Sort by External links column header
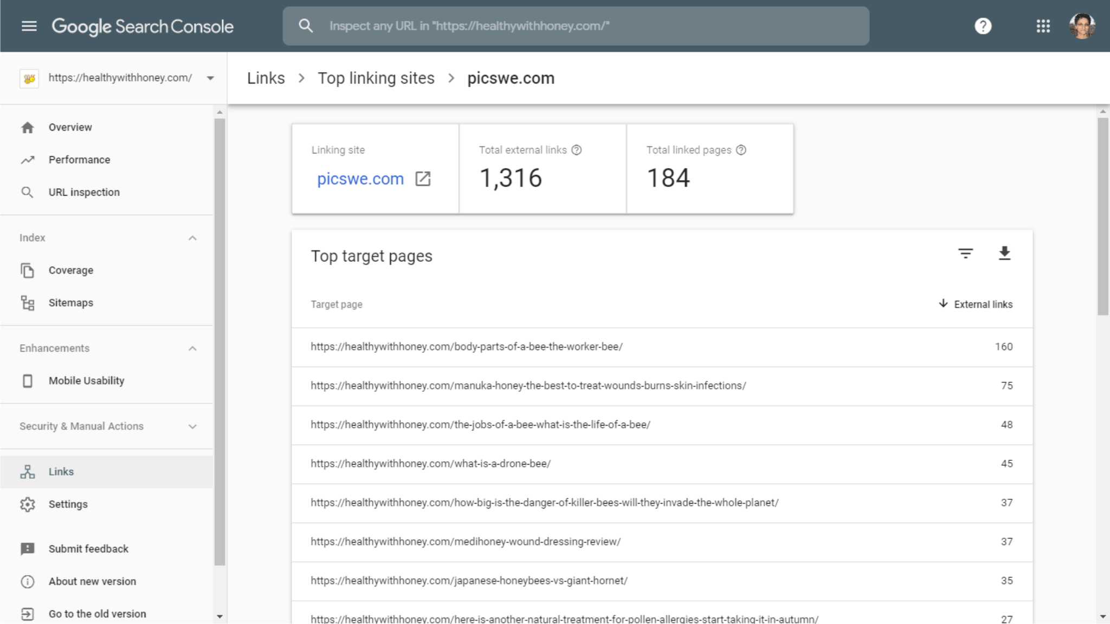 click(983, 304)
